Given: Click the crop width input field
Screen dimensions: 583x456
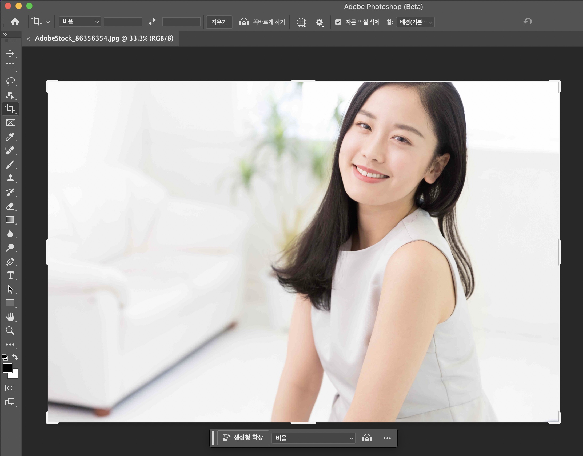Looking at the screenshot, I should coord(123,22).
